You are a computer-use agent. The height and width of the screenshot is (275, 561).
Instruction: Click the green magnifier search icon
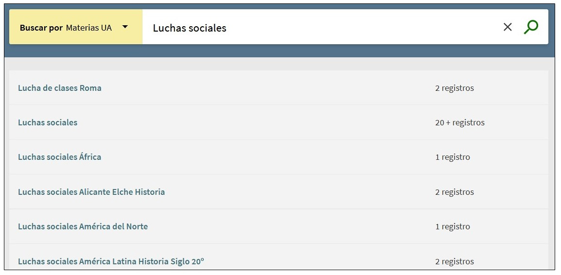[x=531, y=27]
